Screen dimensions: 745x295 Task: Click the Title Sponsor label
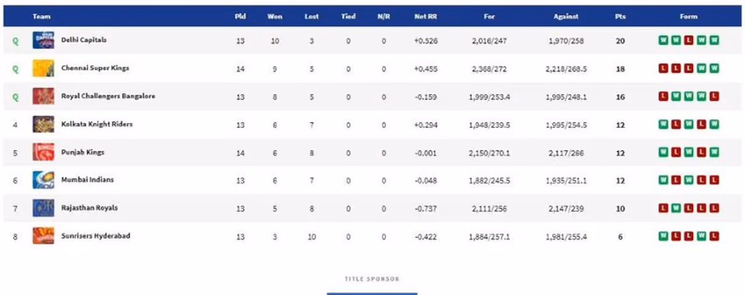[x=372, y=279]
